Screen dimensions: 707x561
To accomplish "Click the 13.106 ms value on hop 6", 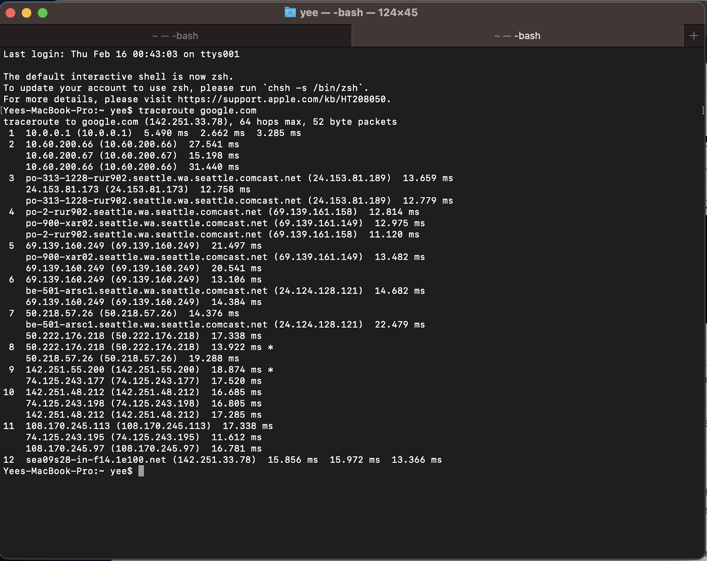I will click(x=236, y=280).
